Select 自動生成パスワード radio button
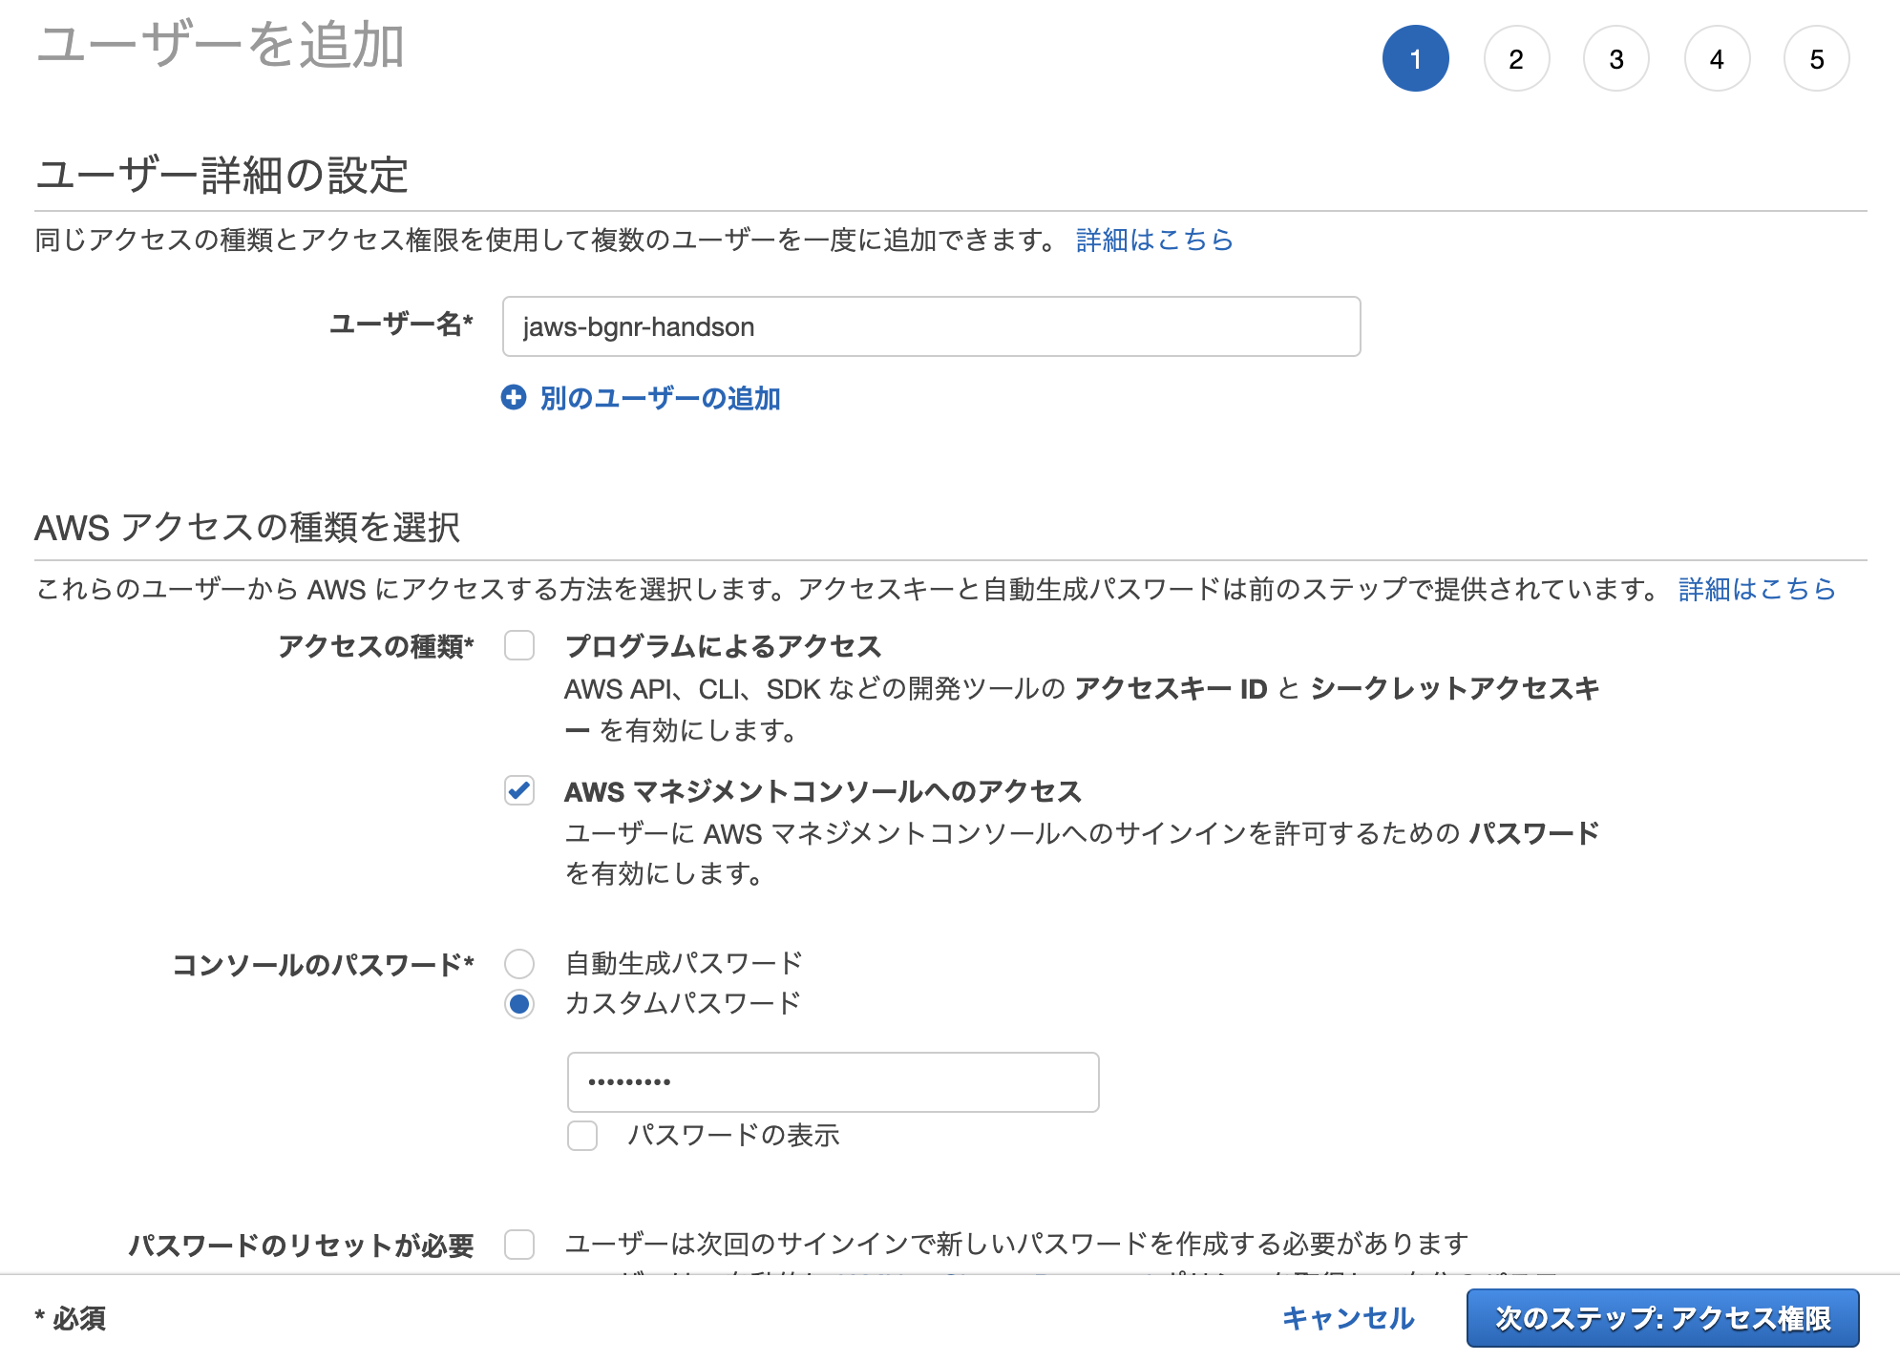 tap(518, 964)
